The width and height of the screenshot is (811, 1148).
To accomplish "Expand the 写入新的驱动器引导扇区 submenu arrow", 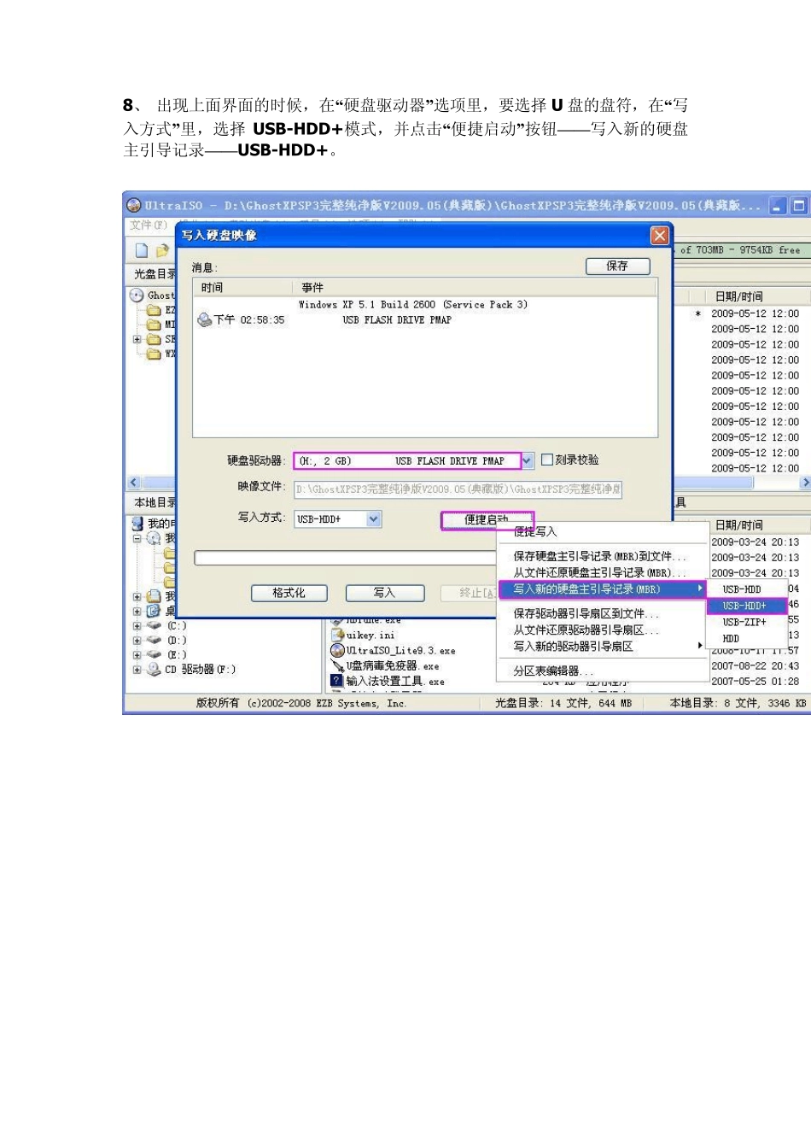I will click(700, 646).
